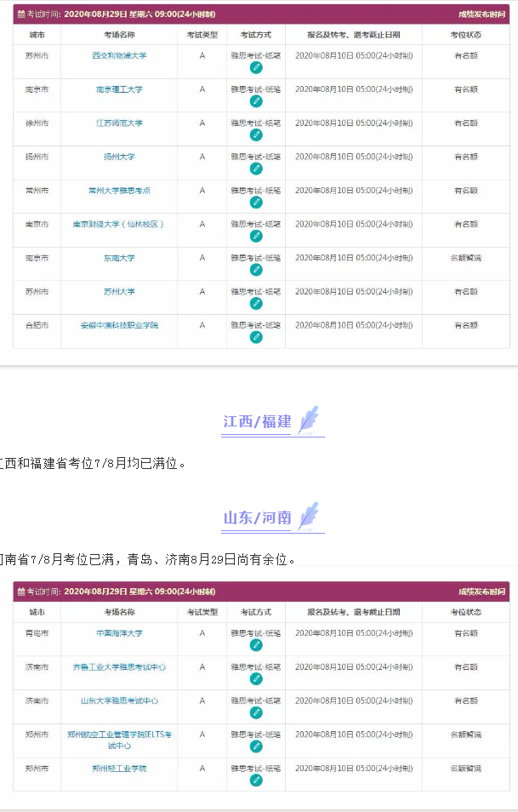Viewport: 518px width, 812px height.
Task: Click the pencil icon in 郑州航空工业管理学院 row
Action: point(256,746)
